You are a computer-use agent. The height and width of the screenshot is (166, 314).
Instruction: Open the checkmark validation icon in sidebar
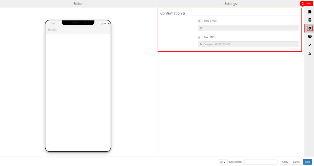click(x=310, y=45)
